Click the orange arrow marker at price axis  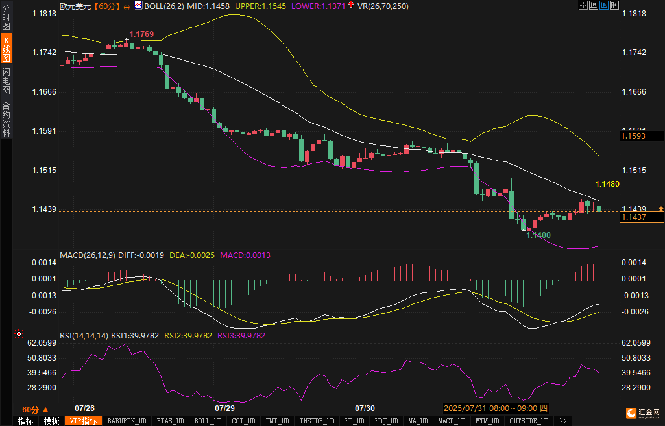pyautogui.click(x=661, y=209)
